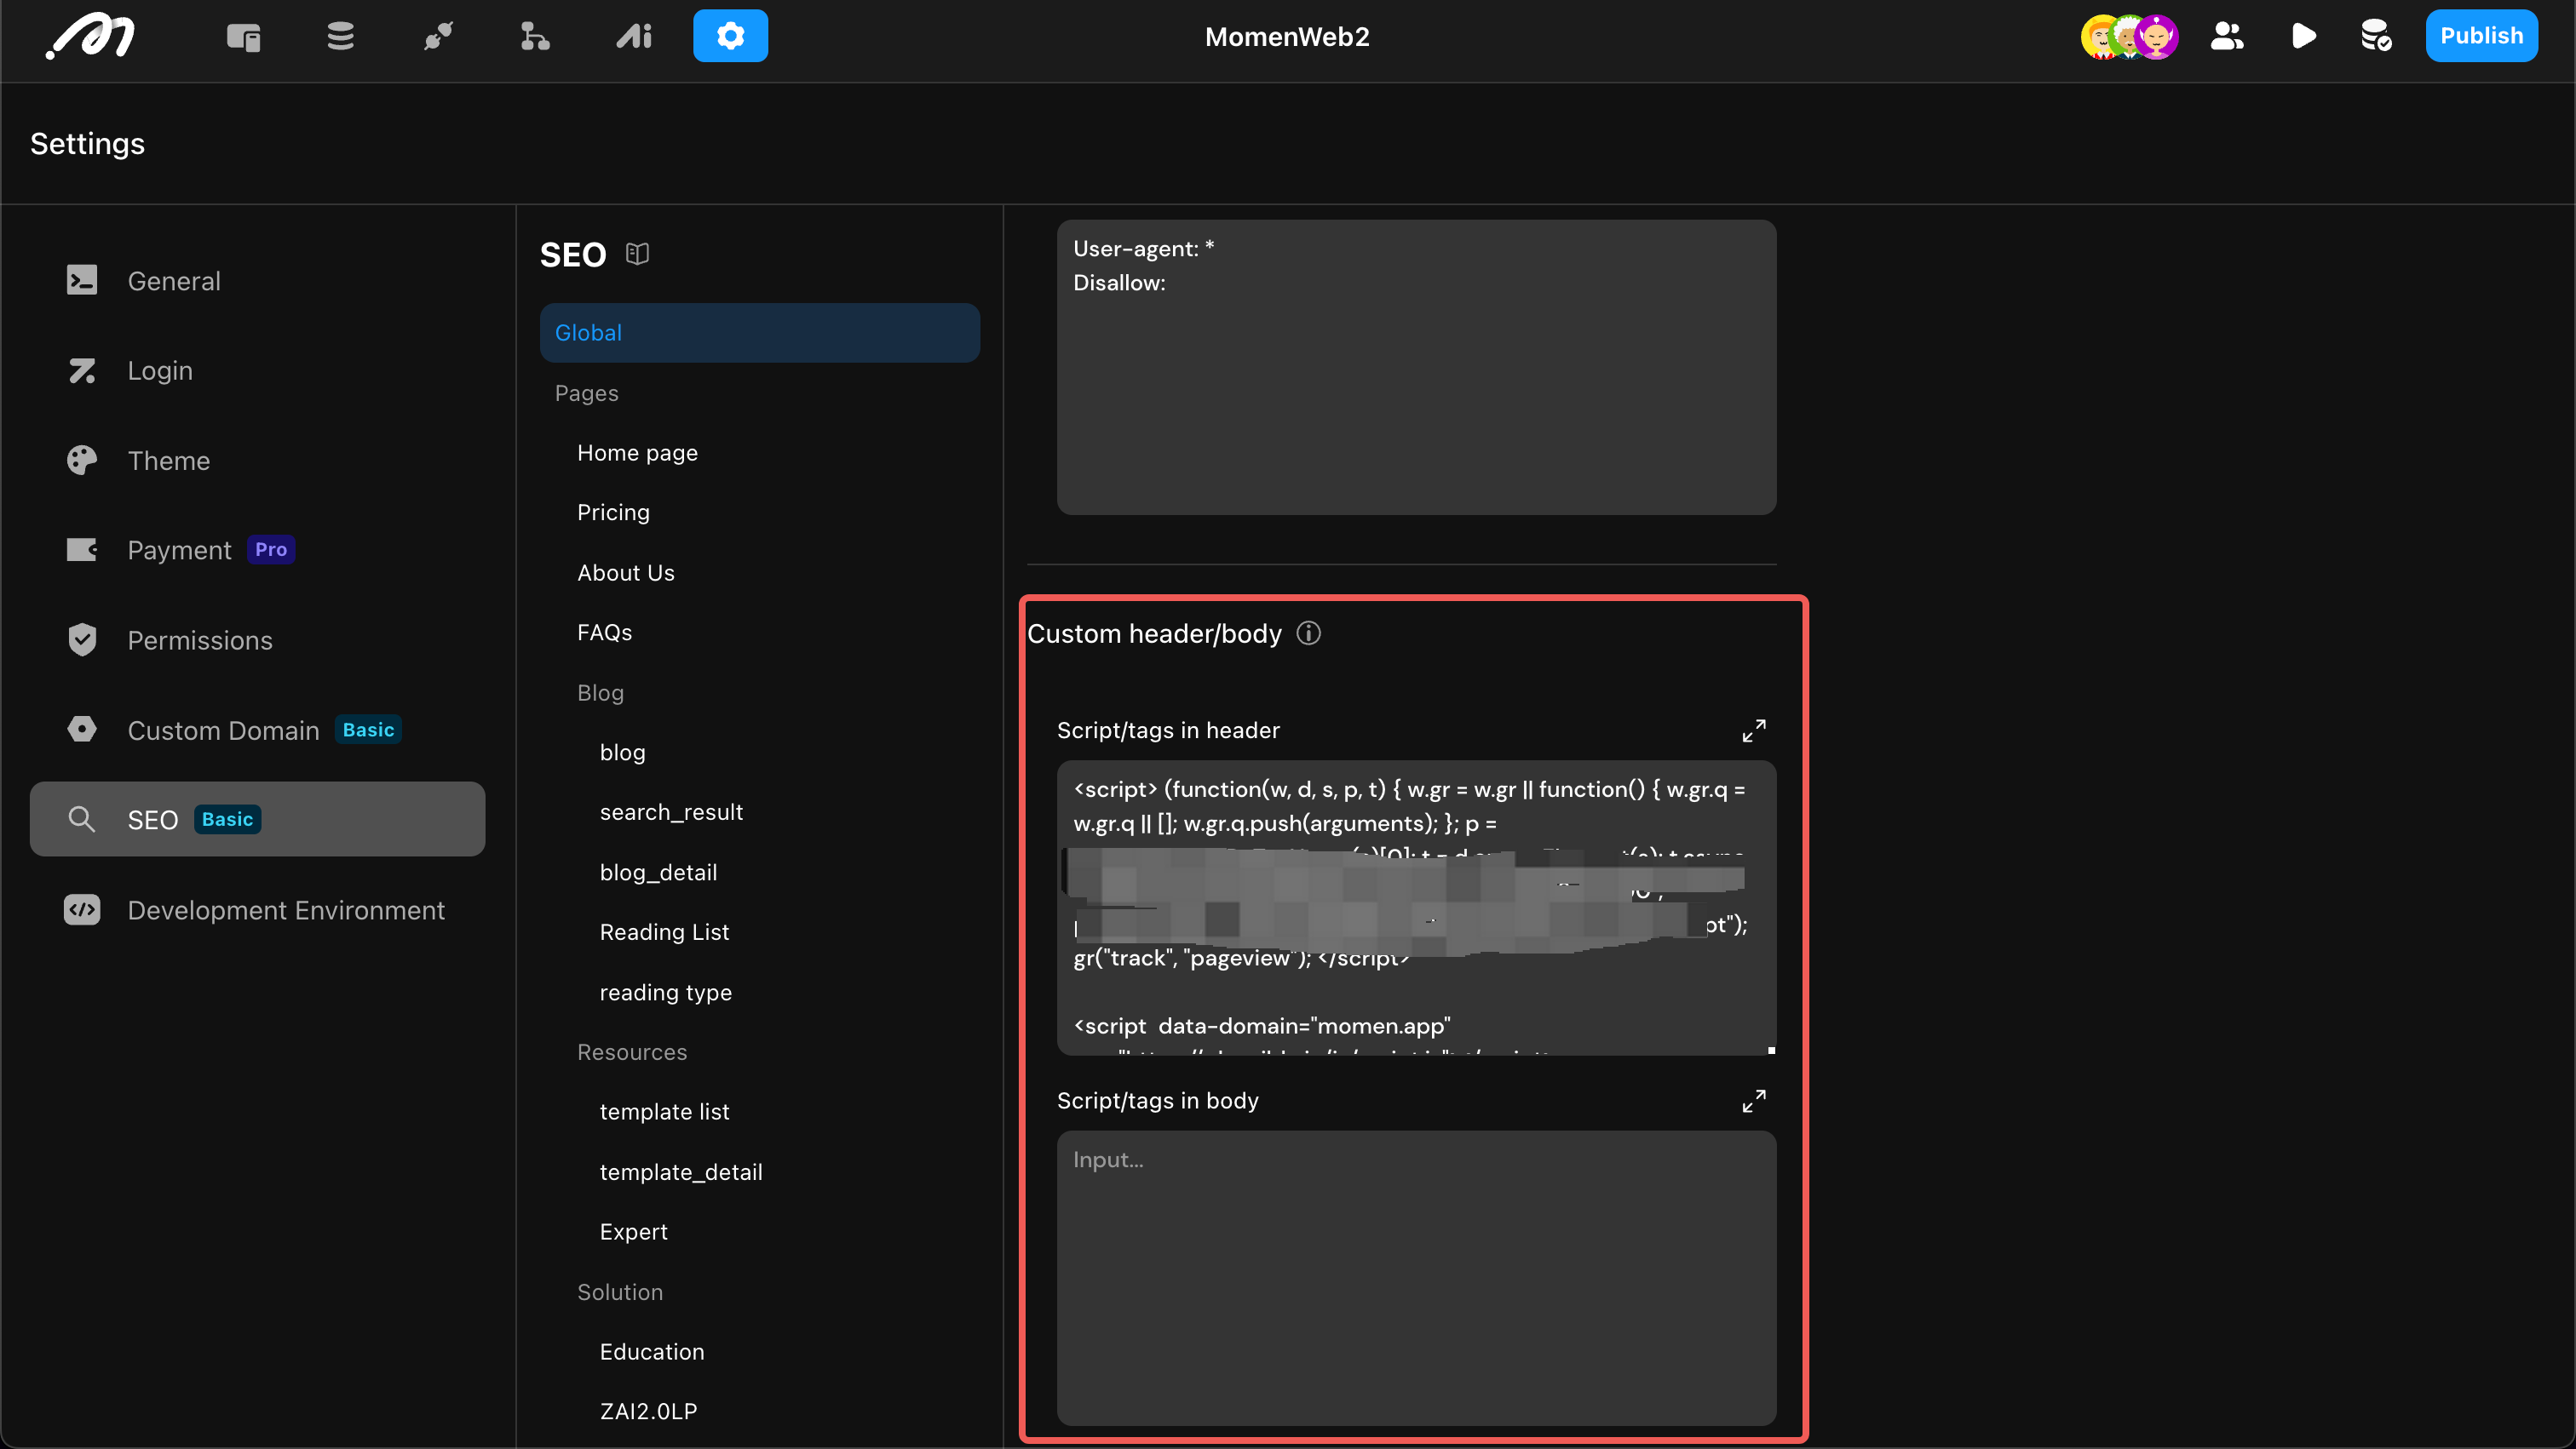The height and width of the screenshot is (1449, 2576).
Task: Click the Preview play icon
Action: coord(2303,37)
